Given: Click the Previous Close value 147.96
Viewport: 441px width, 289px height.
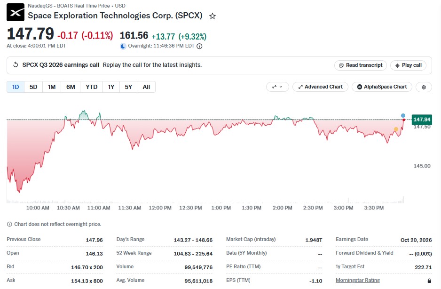Looking at the screenshot, I should tap(94, 240).
